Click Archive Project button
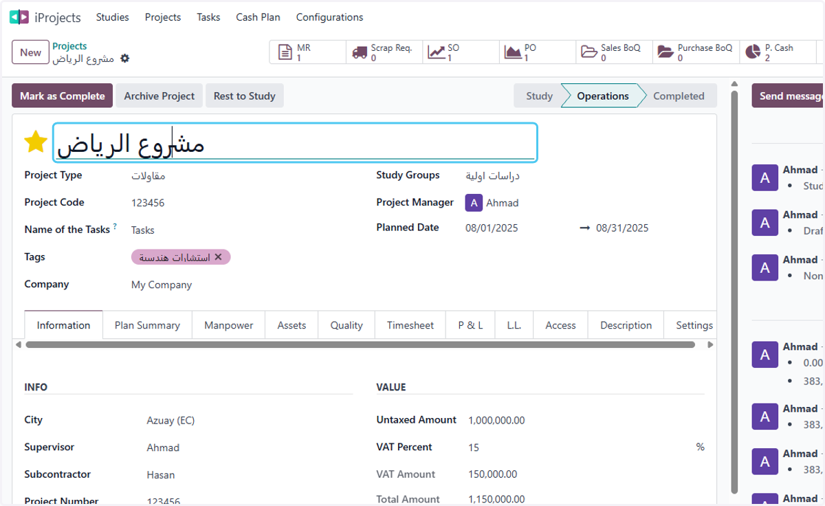The height and width of the screenshot is (506, 825). click(159, 96)
